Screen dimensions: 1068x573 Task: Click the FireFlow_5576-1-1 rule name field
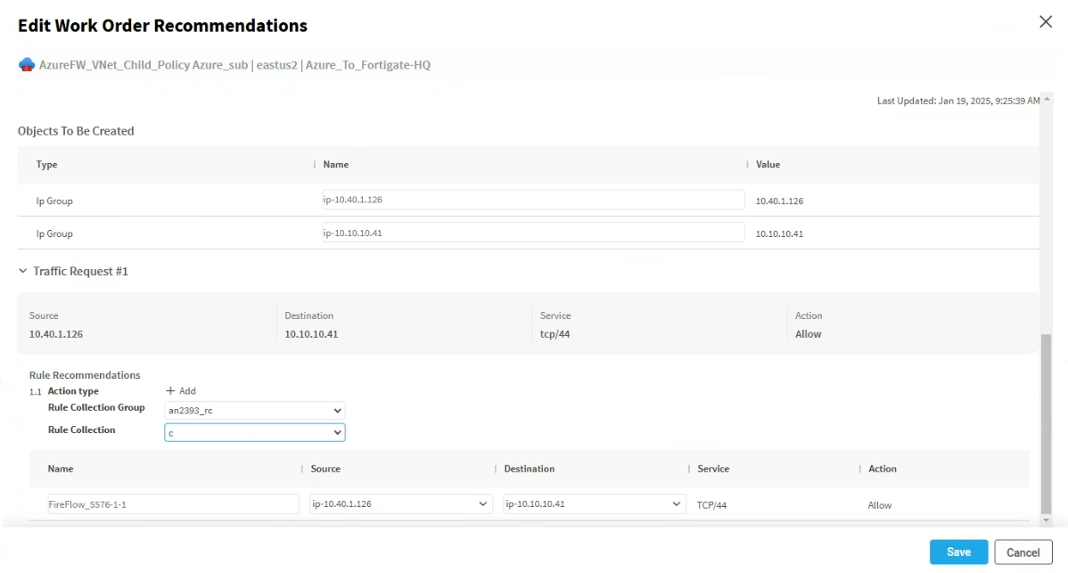pyautogui.click(x=173, y=504)
